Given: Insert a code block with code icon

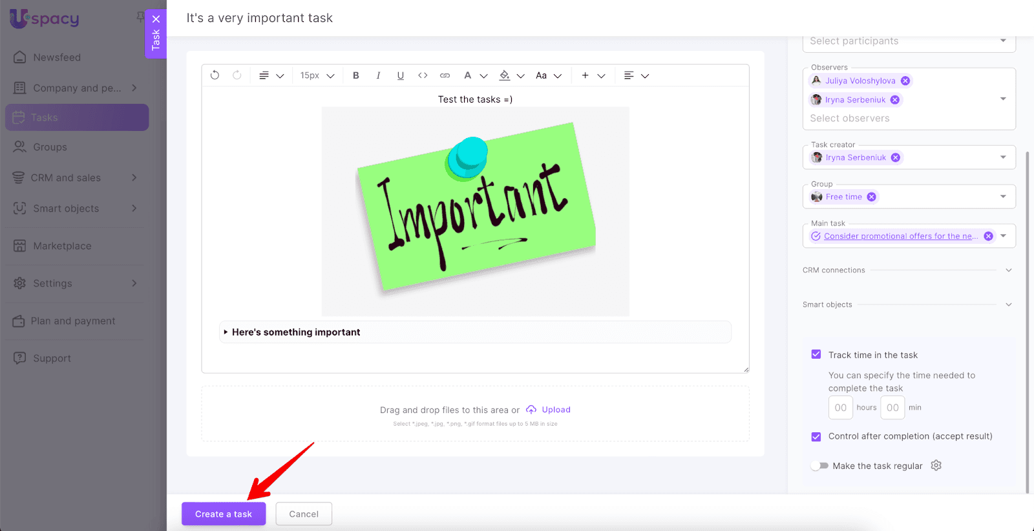Looking at the screenshot, I should pyautogui.click(x=423, y=75).
